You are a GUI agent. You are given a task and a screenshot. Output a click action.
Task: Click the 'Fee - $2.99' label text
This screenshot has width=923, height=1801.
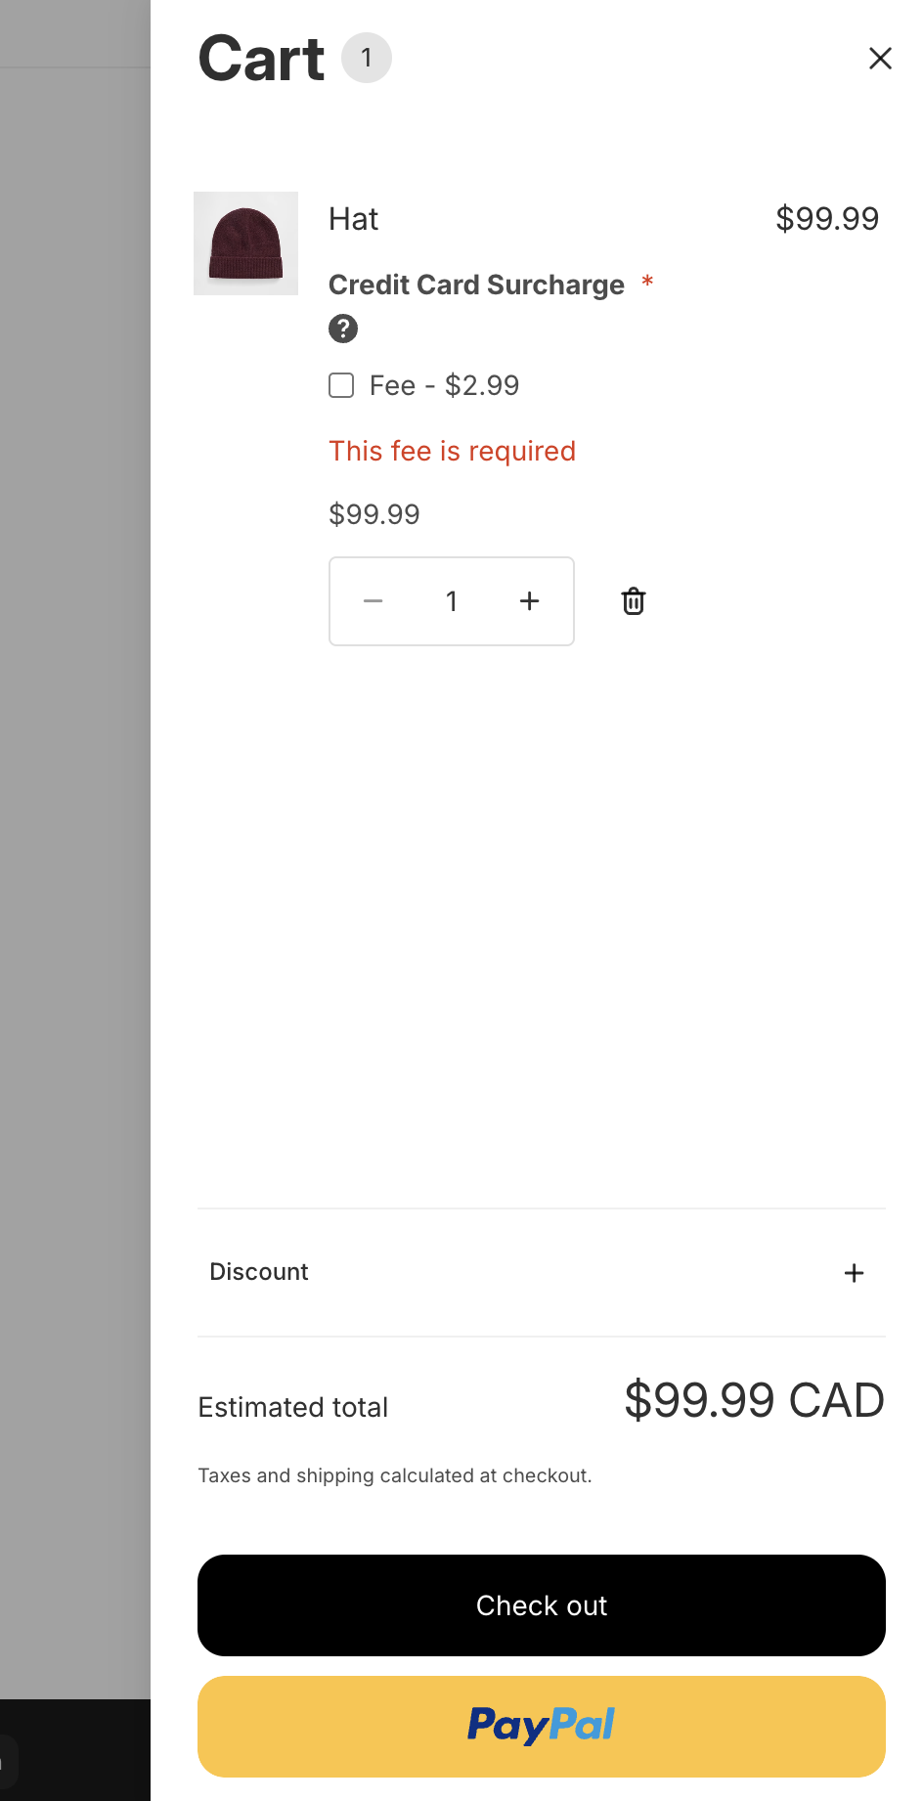pyautogui.click(x=444, y=385)
